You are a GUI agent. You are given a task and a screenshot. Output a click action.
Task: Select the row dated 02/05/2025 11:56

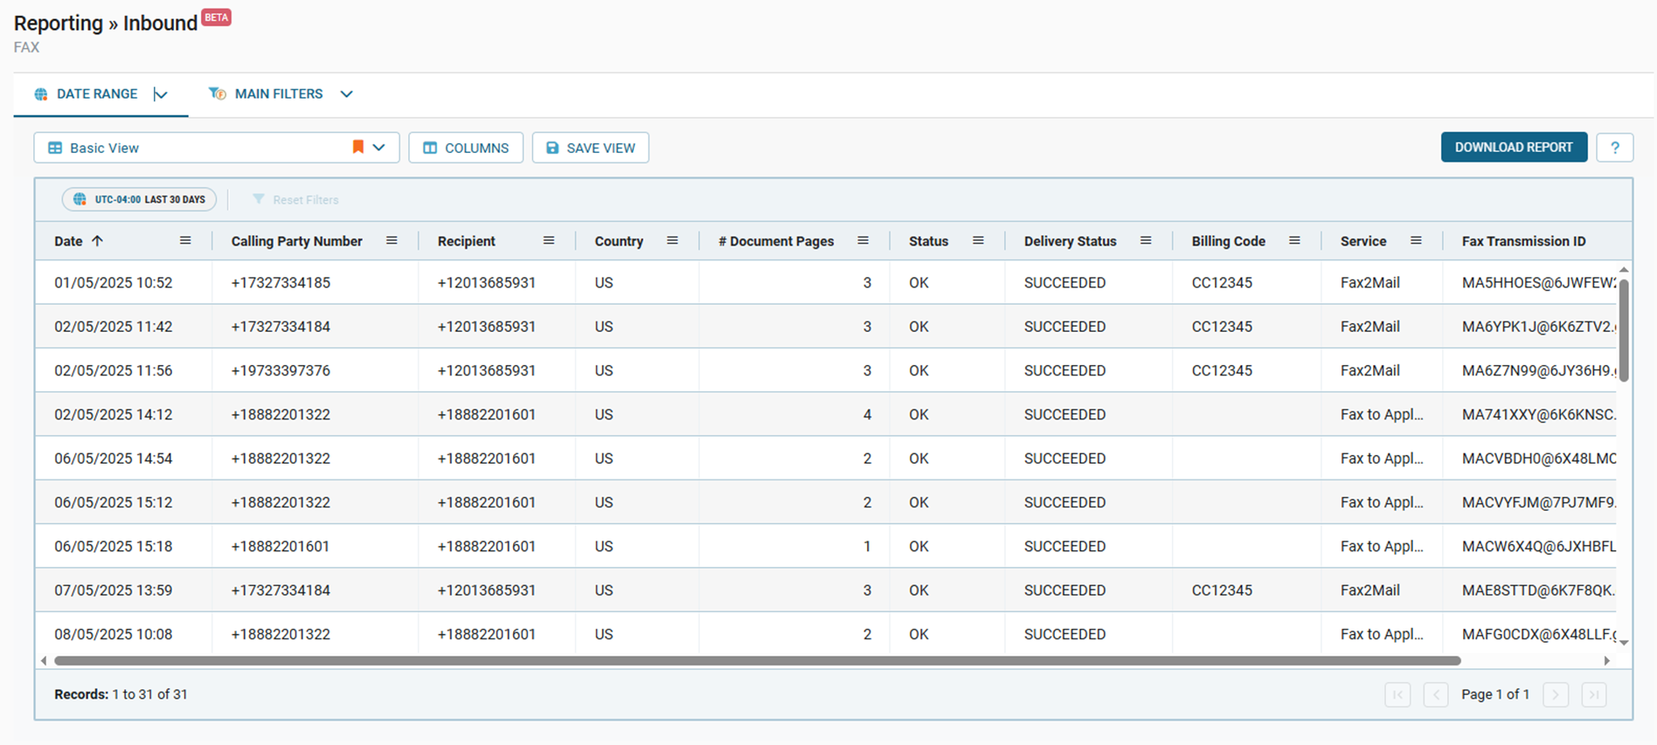[825, 370]
